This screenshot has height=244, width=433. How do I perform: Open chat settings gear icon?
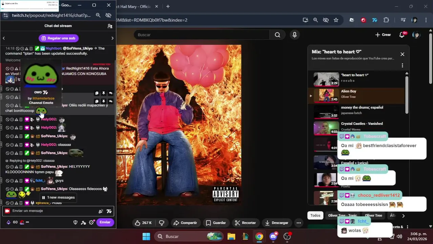(91, 222)
